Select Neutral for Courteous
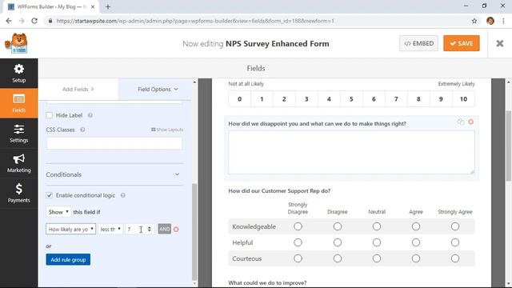Viewport: 512px width, 288px height. tap(377, 258)
